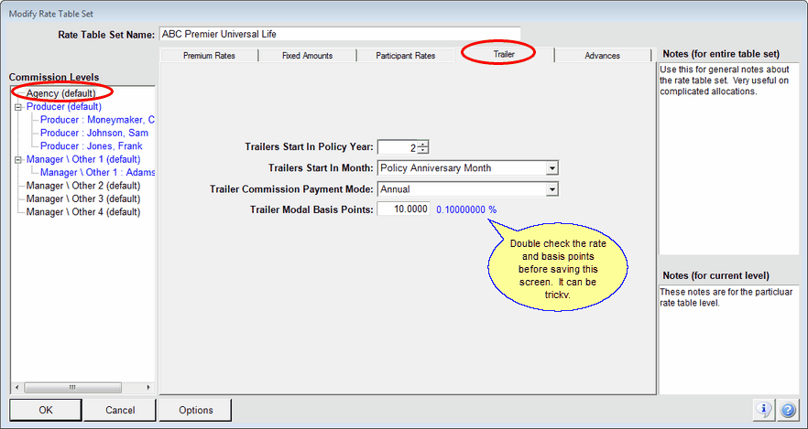Click the Trailer Modal Basis Points field

pyautogui.click(x=403, y=209)
